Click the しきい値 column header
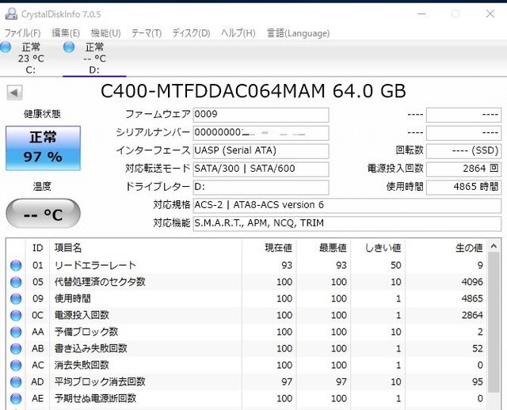507x410 pixels. pos(378,248)
